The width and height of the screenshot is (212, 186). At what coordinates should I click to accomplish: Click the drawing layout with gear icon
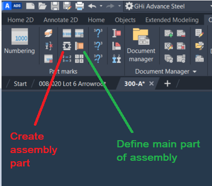click(181, 59)
